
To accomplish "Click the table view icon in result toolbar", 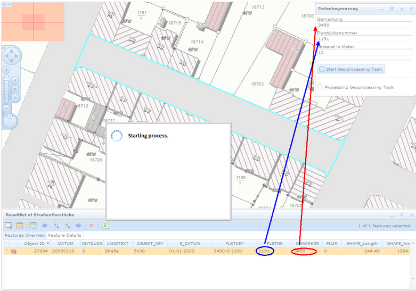I will point(19,226).
